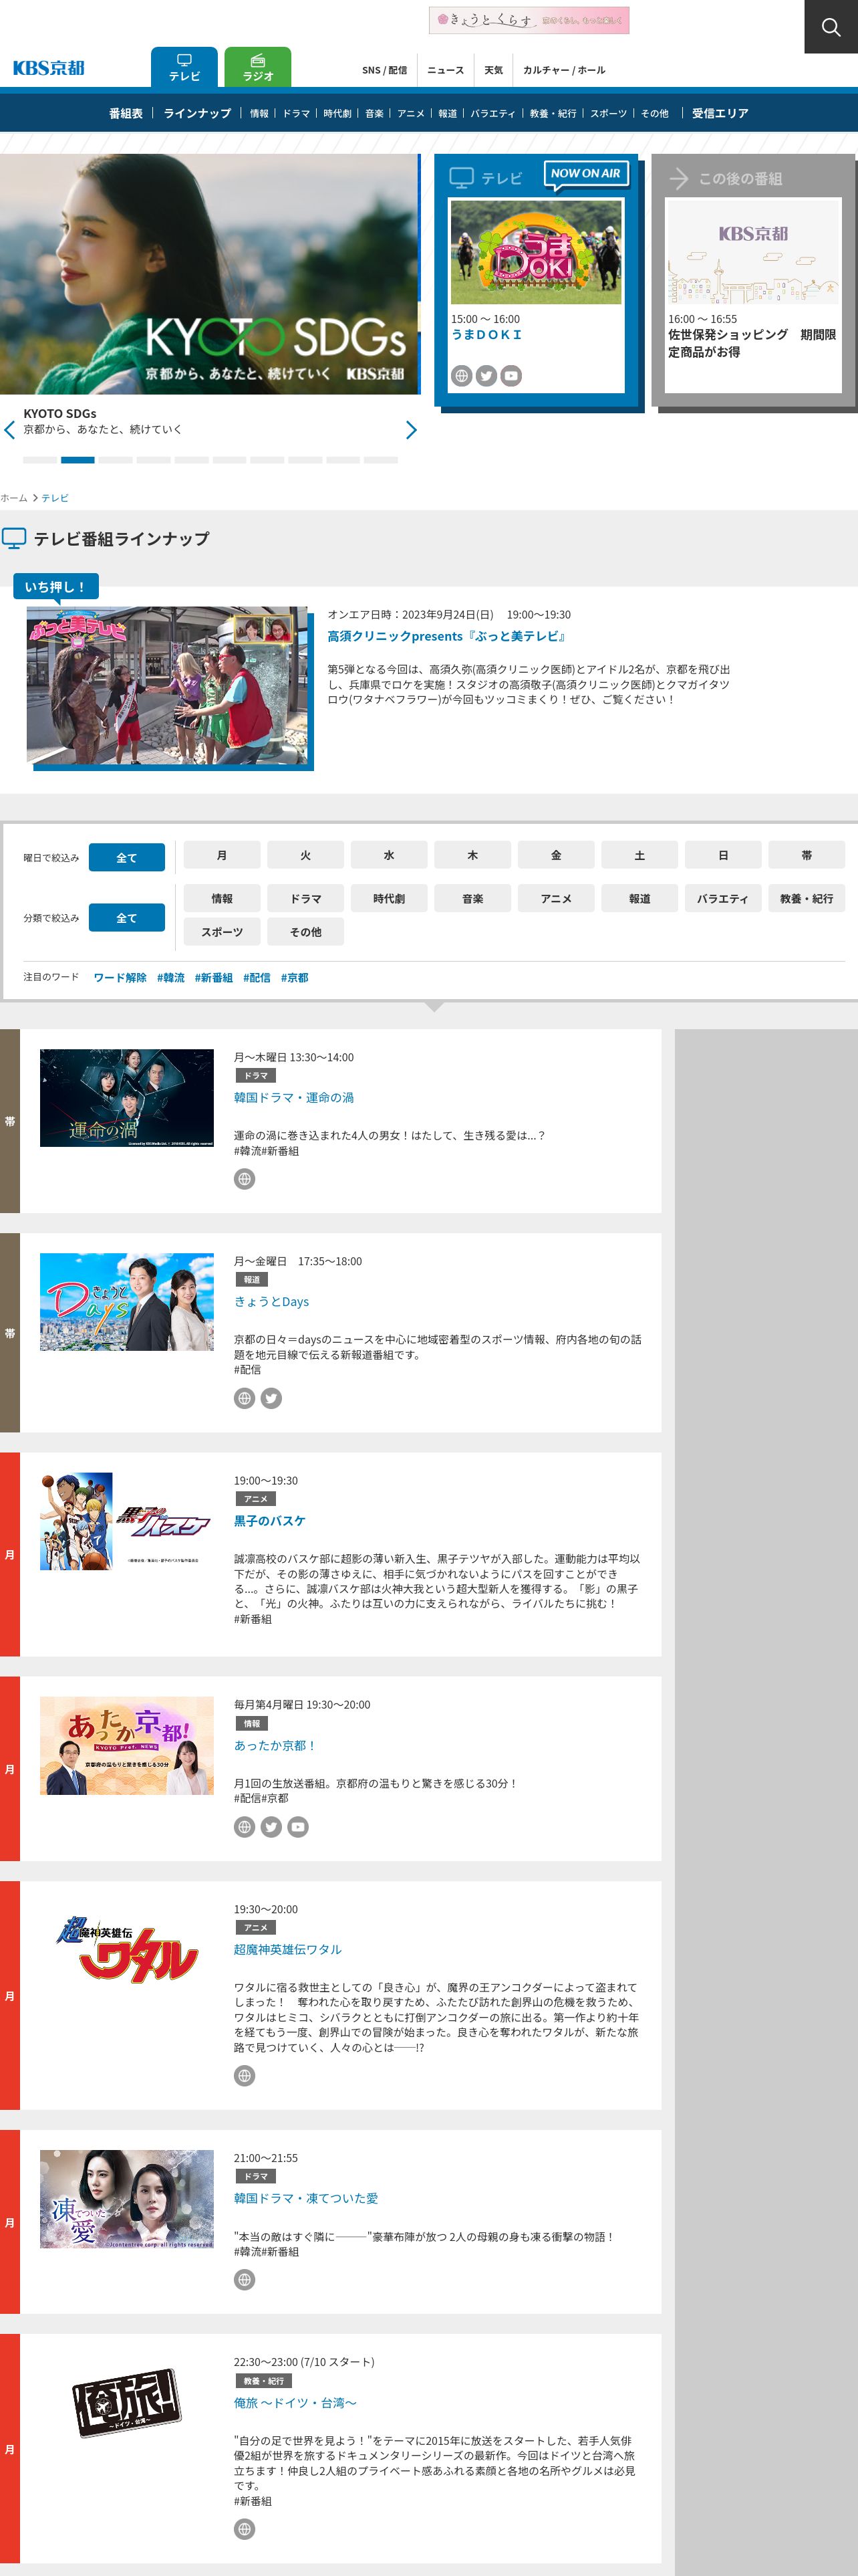Switch to the テレビ tab
The height and width of the screenshot is (2576, 858).
click(x=185, y=67)
